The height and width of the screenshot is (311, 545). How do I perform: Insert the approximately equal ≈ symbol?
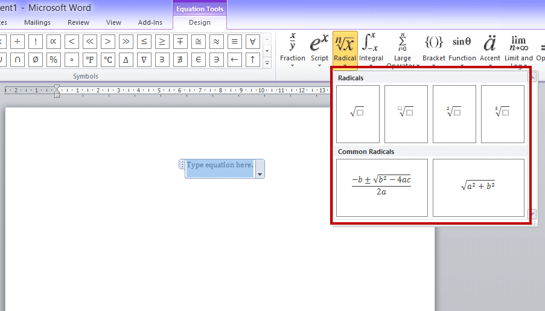coord(216,42)
